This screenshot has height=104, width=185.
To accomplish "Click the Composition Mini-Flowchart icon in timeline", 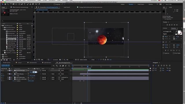I will (53, 66).
